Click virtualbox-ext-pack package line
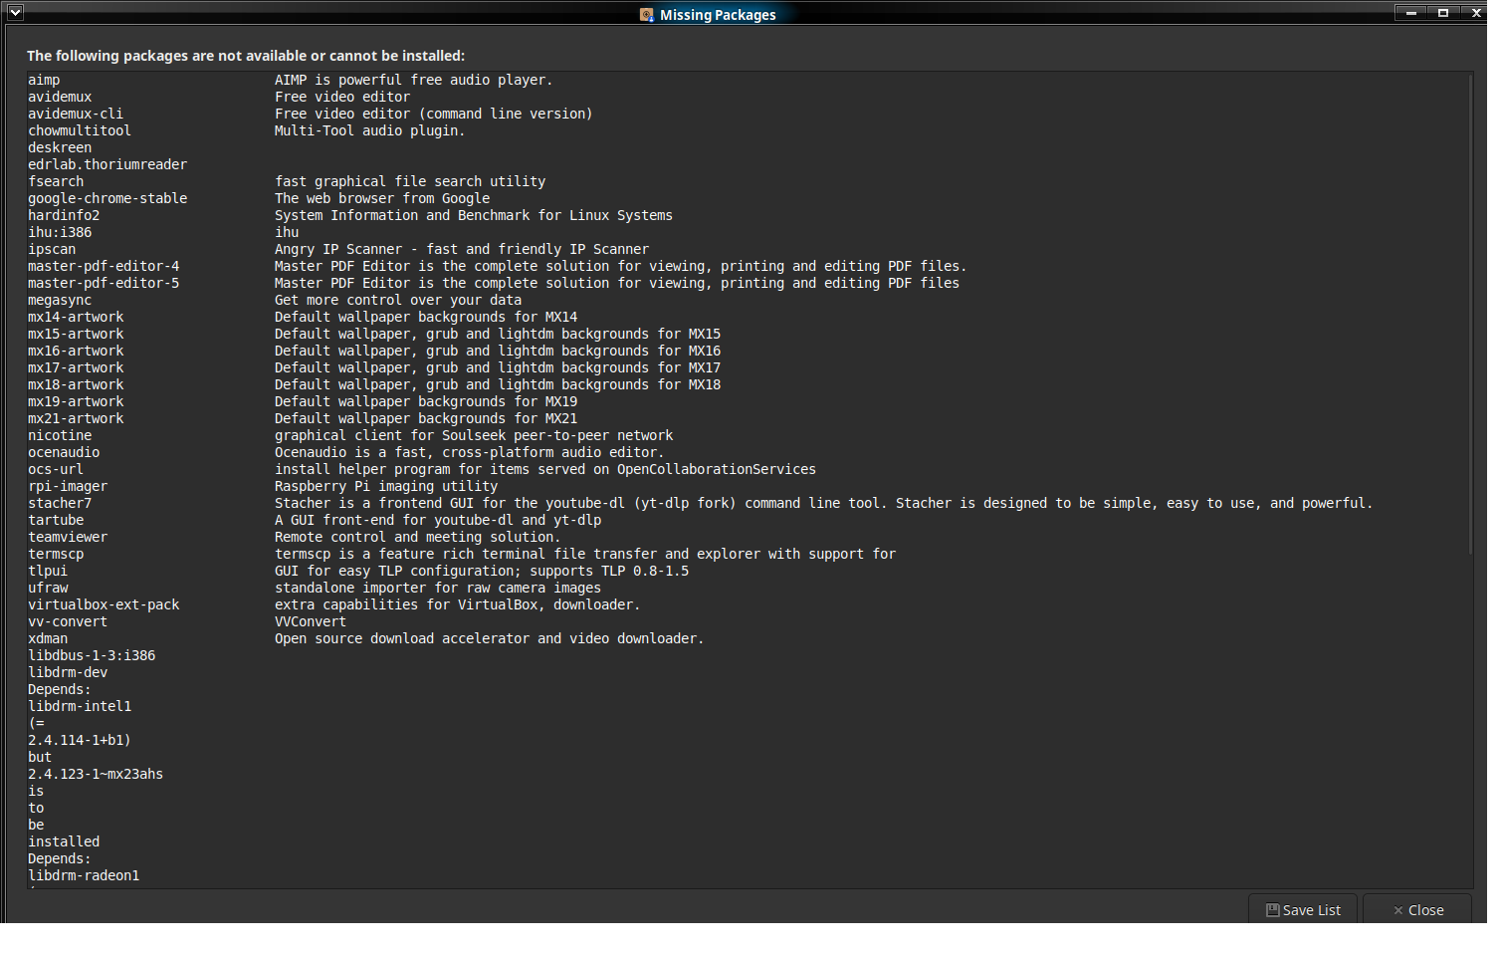Viewport: 1501px width, 956px height. tap(104, 604)
